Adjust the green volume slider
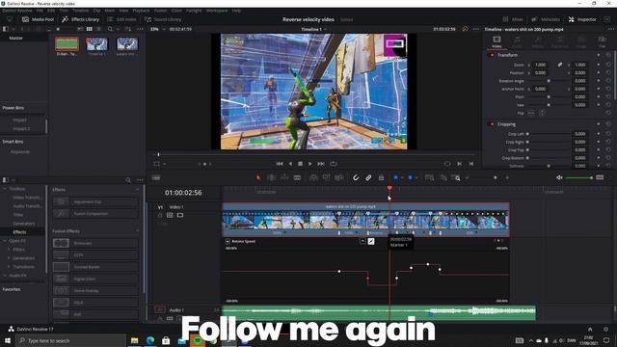617x347 pixels. click(x=578, y=177)
